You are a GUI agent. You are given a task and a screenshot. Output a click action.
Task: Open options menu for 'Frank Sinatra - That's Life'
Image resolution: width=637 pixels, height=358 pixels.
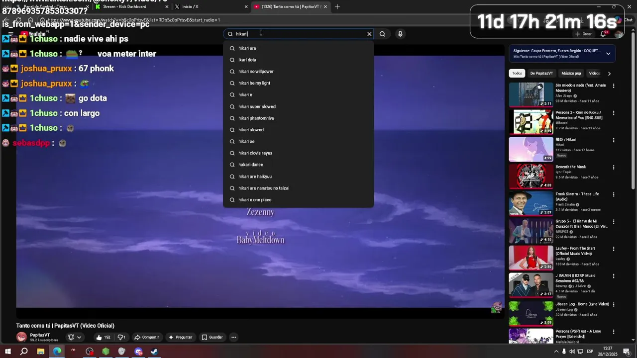point(614,194)
